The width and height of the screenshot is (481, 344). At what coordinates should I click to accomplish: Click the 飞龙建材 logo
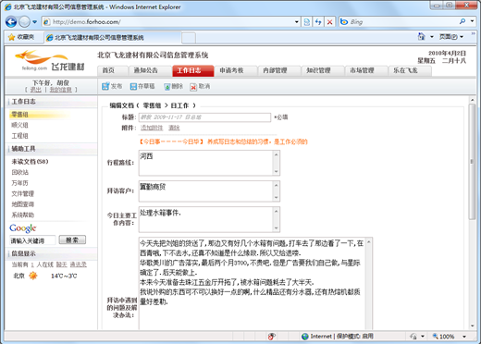[x=49, y=60]
